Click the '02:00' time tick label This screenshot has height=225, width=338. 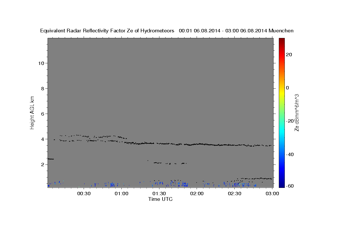(x=197, y=193)
